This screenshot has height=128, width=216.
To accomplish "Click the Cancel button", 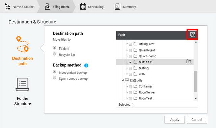I will pos(197,120).
